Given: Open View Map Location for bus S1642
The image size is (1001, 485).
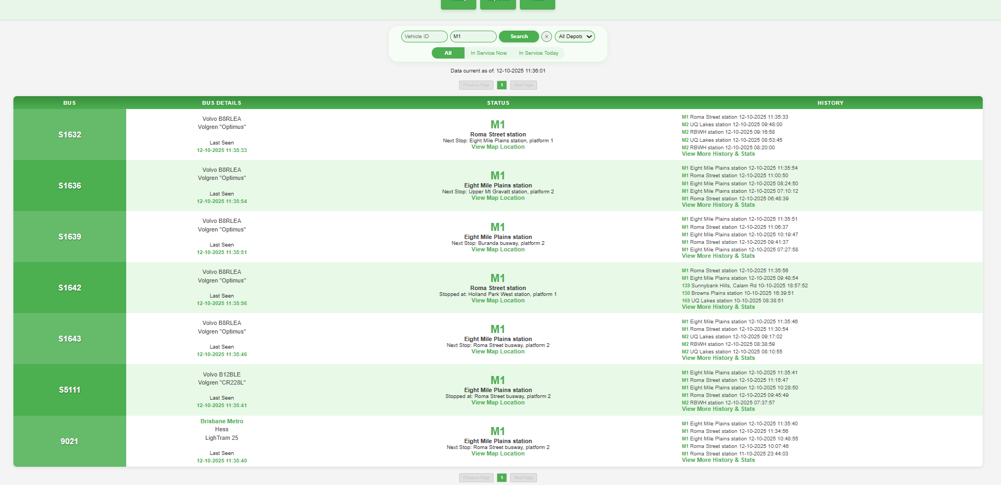Looking at the screenshot, I should click(x=498, y=301).
